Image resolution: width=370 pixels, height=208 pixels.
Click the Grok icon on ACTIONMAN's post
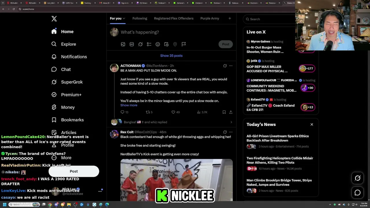pos(225,66)
